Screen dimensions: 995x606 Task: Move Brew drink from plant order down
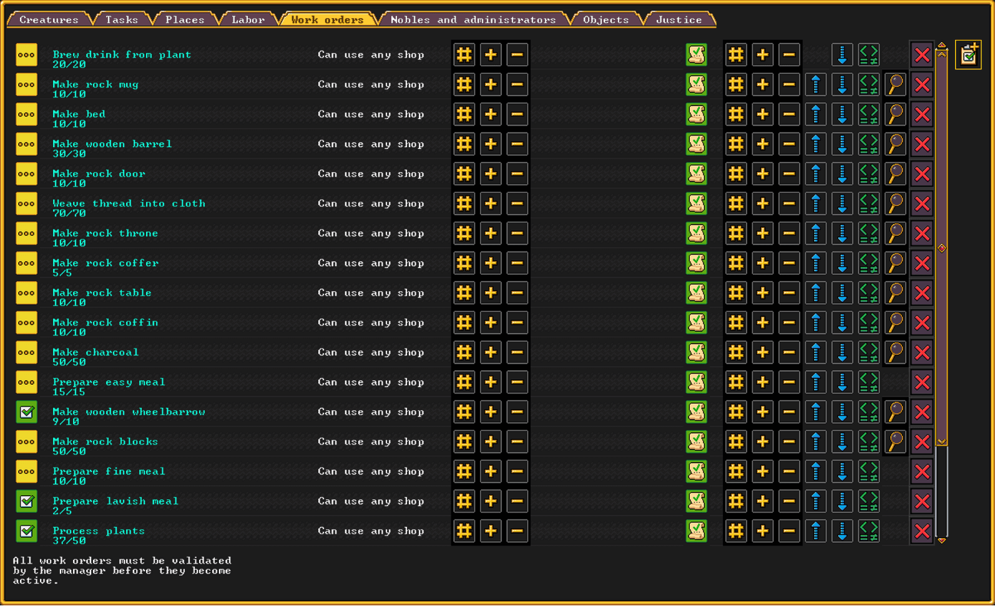842,55
